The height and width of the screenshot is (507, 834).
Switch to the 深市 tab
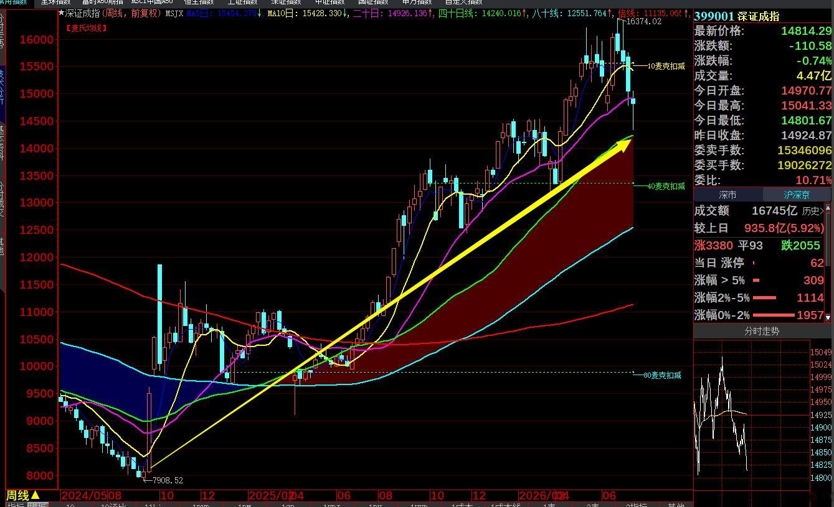pyautogui.click(x=727, y=195)
